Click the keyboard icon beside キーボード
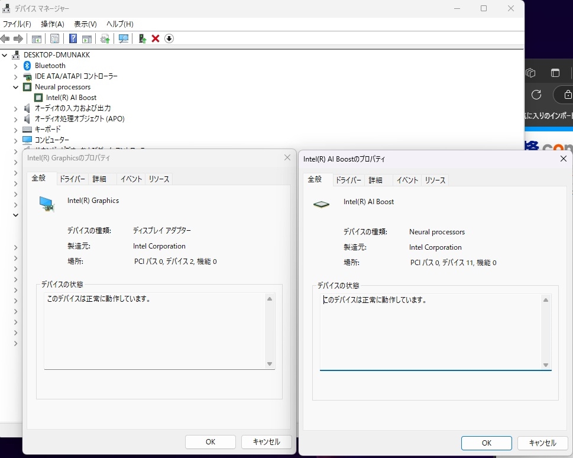Viewport: 573px width, 458px height. click(x=27, y=130)
